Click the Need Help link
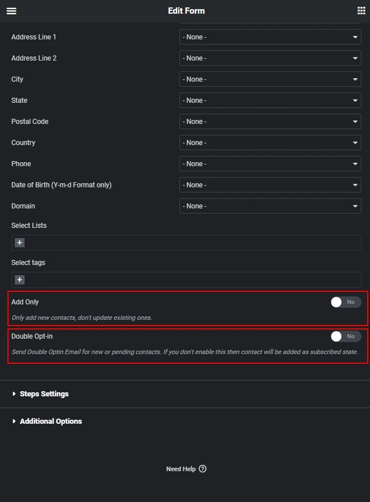Image resolution: width=370 pixels, height=502 pixels. pos(181,469)
